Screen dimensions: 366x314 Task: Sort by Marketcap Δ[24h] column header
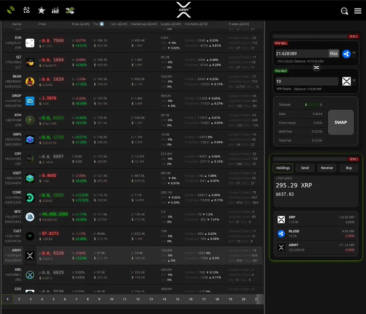tap(144, 24)
